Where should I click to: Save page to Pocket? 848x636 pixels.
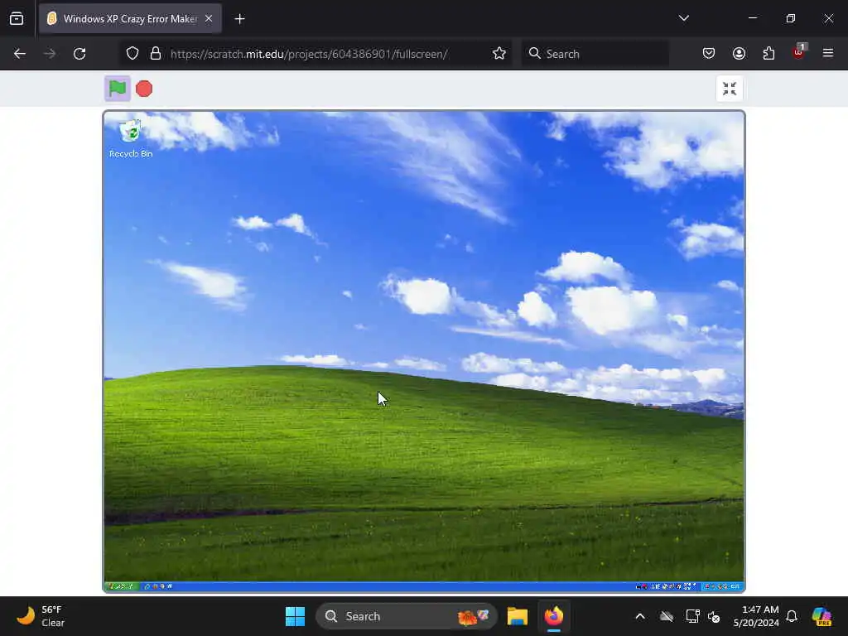(x=709, y=54)
